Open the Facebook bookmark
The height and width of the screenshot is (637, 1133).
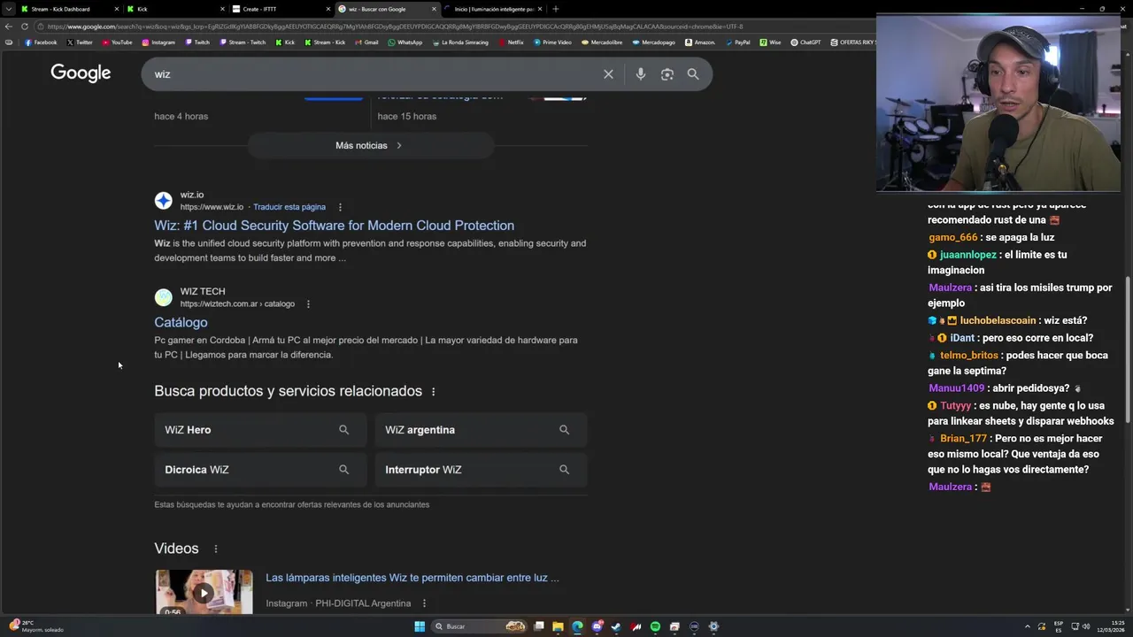point(41,42)
